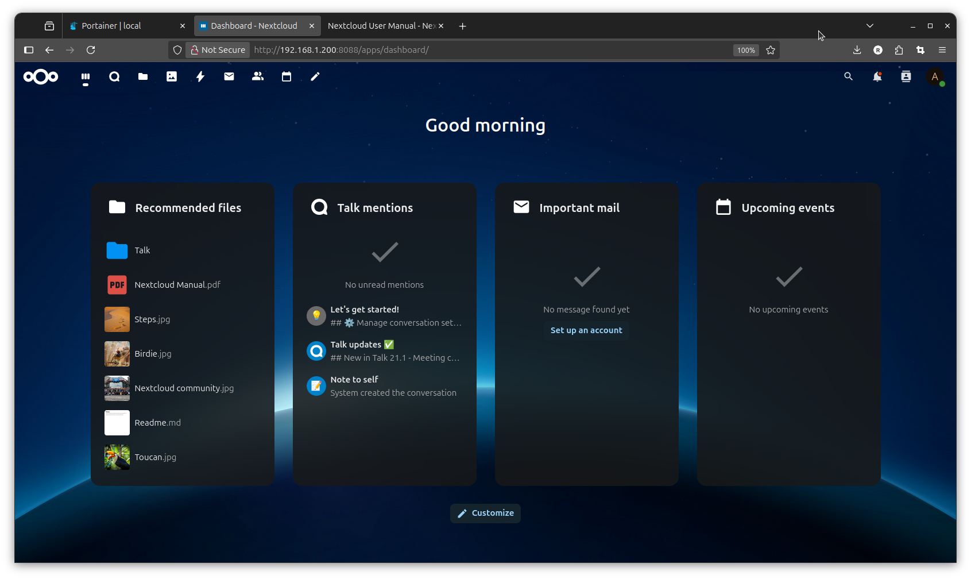The height and width of the screenshot is (579, 971).
Task: Open the Note to self conversation
Action: pos(384,386)
